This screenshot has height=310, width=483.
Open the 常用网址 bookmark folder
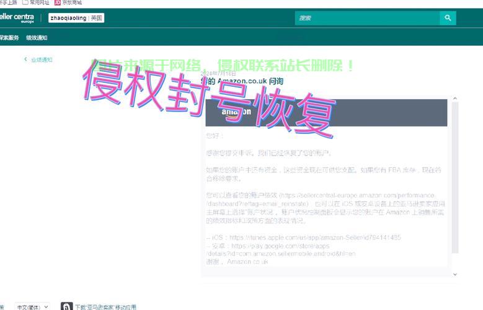(36, 2)
